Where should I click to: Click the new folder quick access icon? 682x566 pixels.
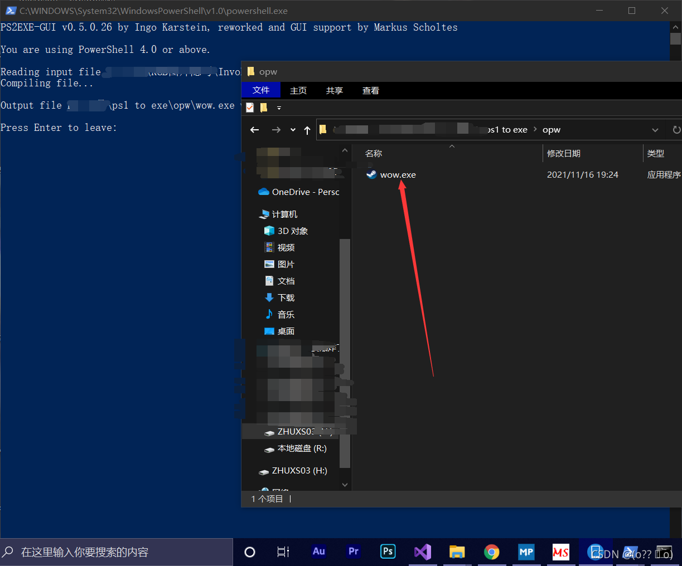pyautogui.click(x=264, y=108)
